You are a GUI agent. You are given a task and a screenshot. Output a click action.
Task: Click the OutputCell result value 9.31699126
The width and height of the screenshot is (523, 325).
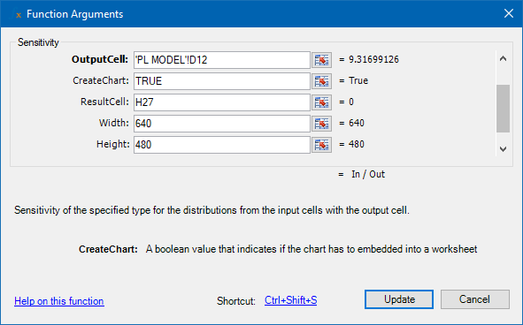click(373, 59)
